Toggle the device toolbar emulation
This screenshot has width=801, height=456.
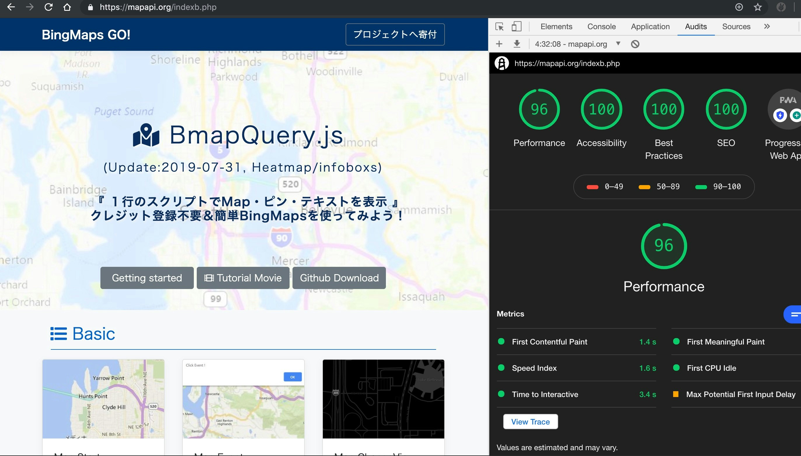(x=516, y=27)
